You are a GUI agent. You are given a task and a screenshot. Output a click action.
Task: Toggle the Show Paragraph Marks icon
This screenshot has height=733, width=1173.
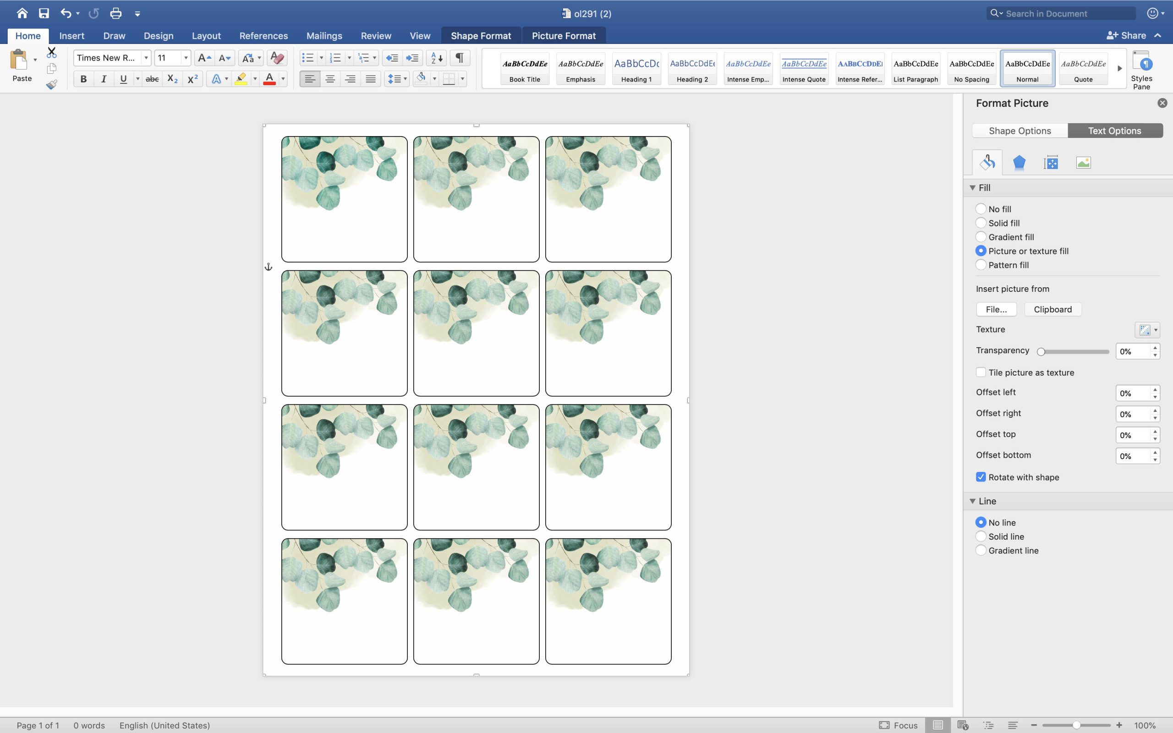[x=459, y=58]
